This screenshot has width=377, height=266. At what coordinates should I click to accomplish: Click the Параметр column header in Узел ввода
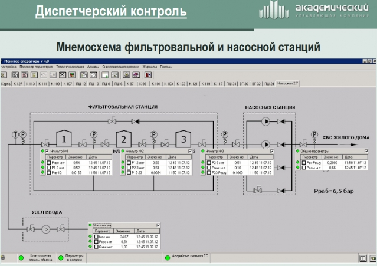click(x=103, y=231)
